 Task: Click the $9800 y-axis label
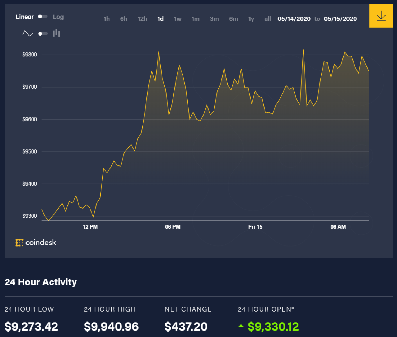click(x=29, y=55)
